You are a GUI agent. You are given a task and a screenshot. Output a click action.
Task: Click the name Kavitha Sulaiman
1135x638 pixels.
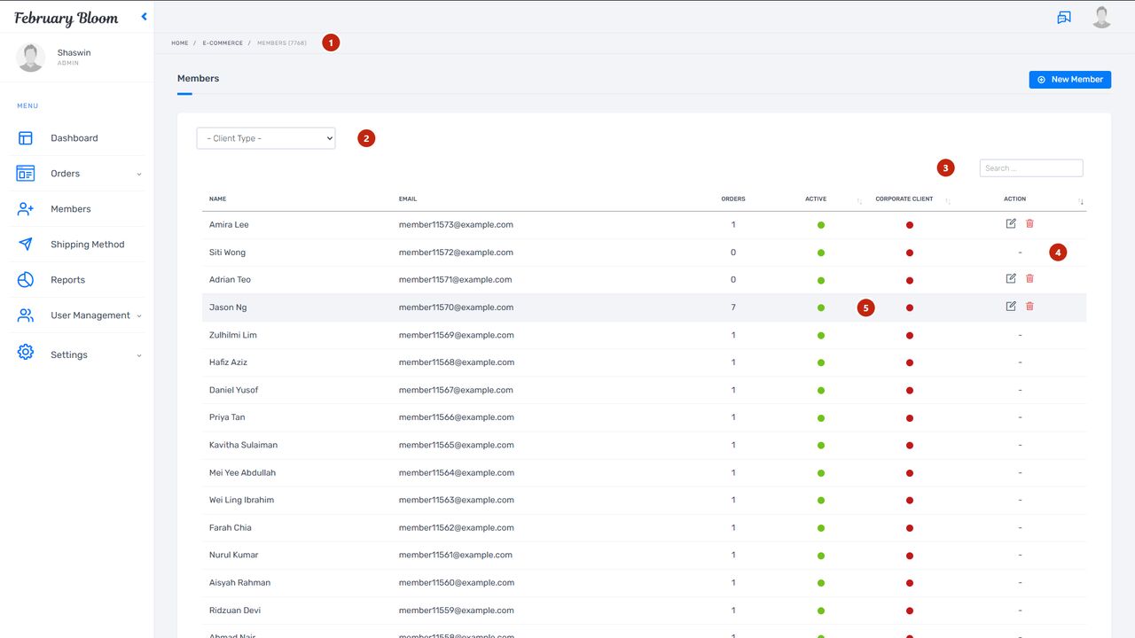[243, 445]
